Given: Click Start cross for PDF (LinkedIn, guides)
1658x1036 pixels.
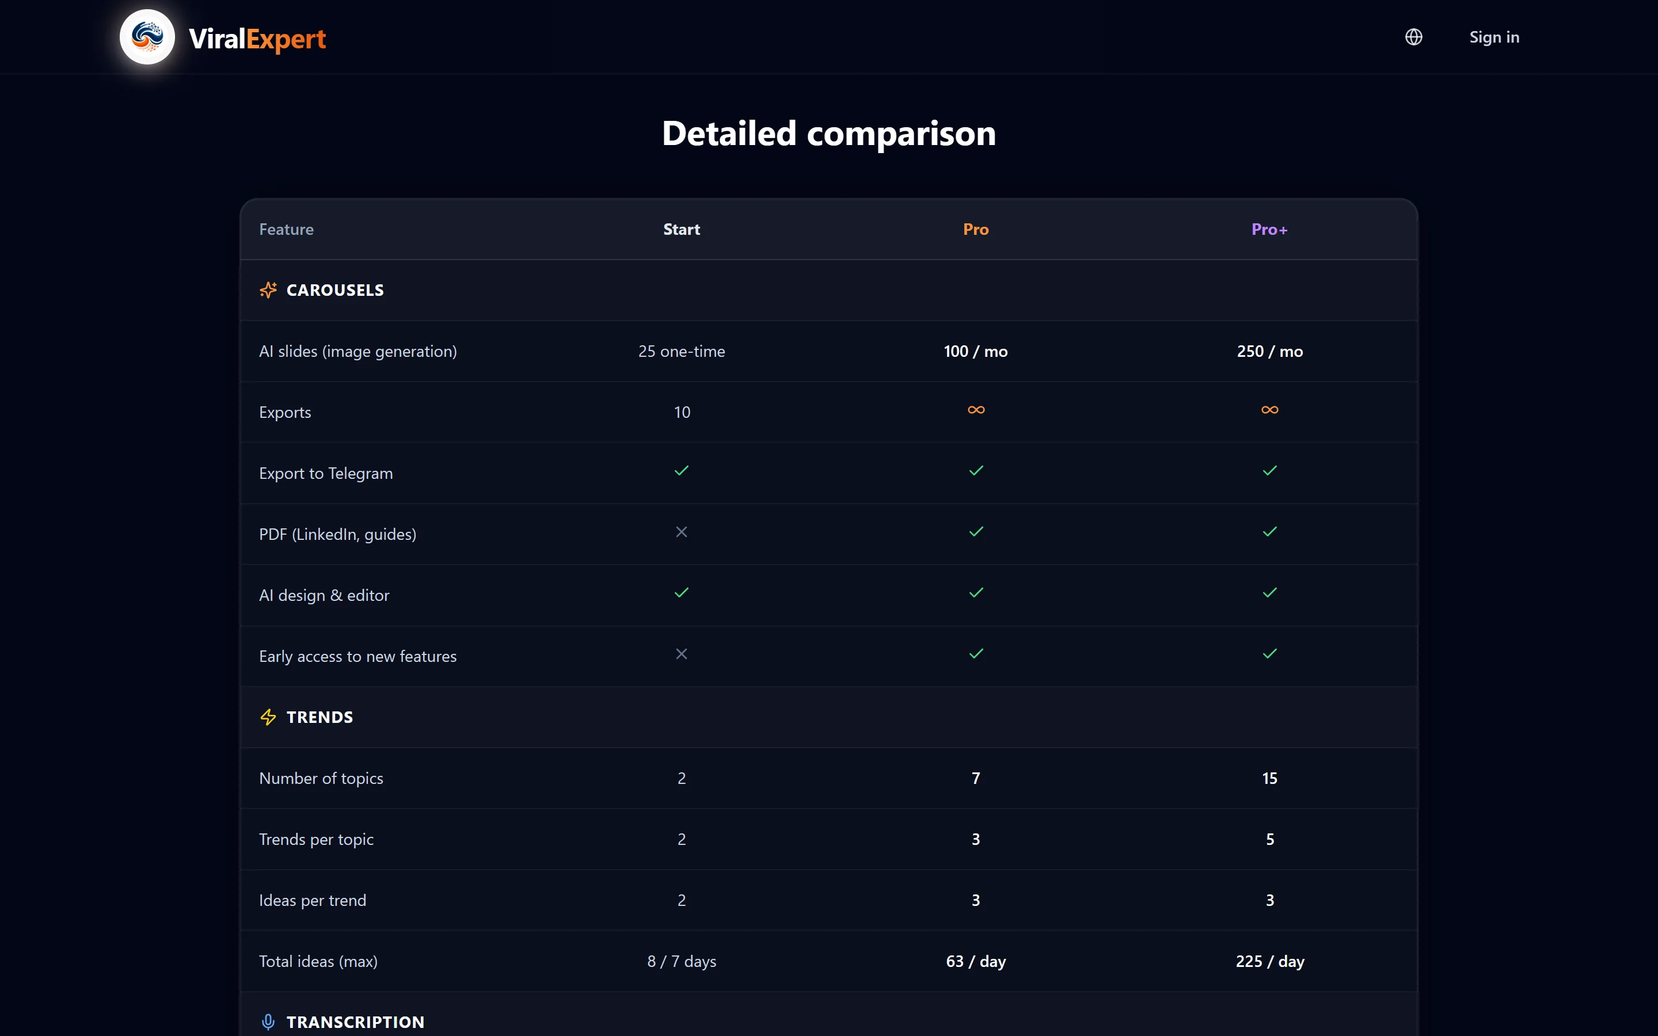Looking at the screenshot, I should click(x=681, y=532).
